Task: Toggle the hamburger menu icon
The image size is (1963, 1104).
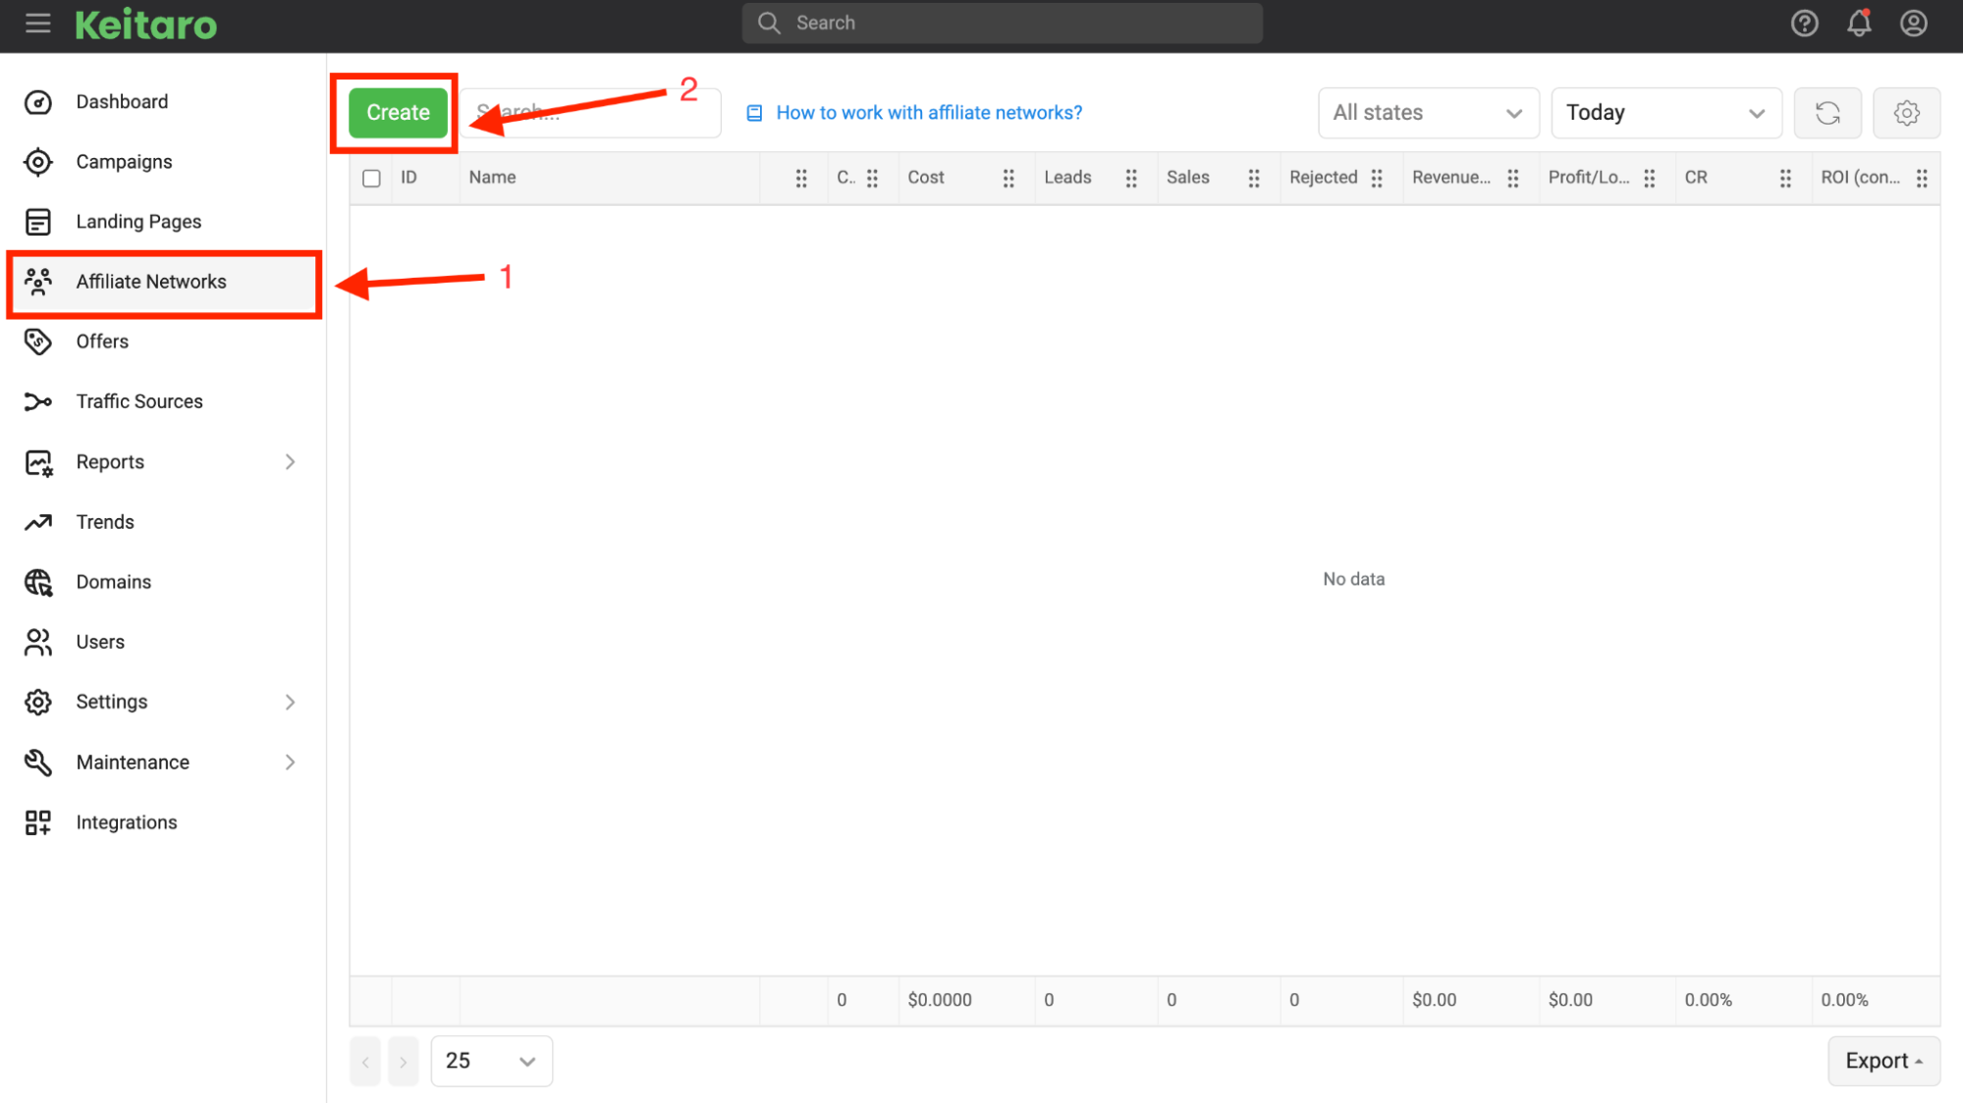Action: [38, 23]
